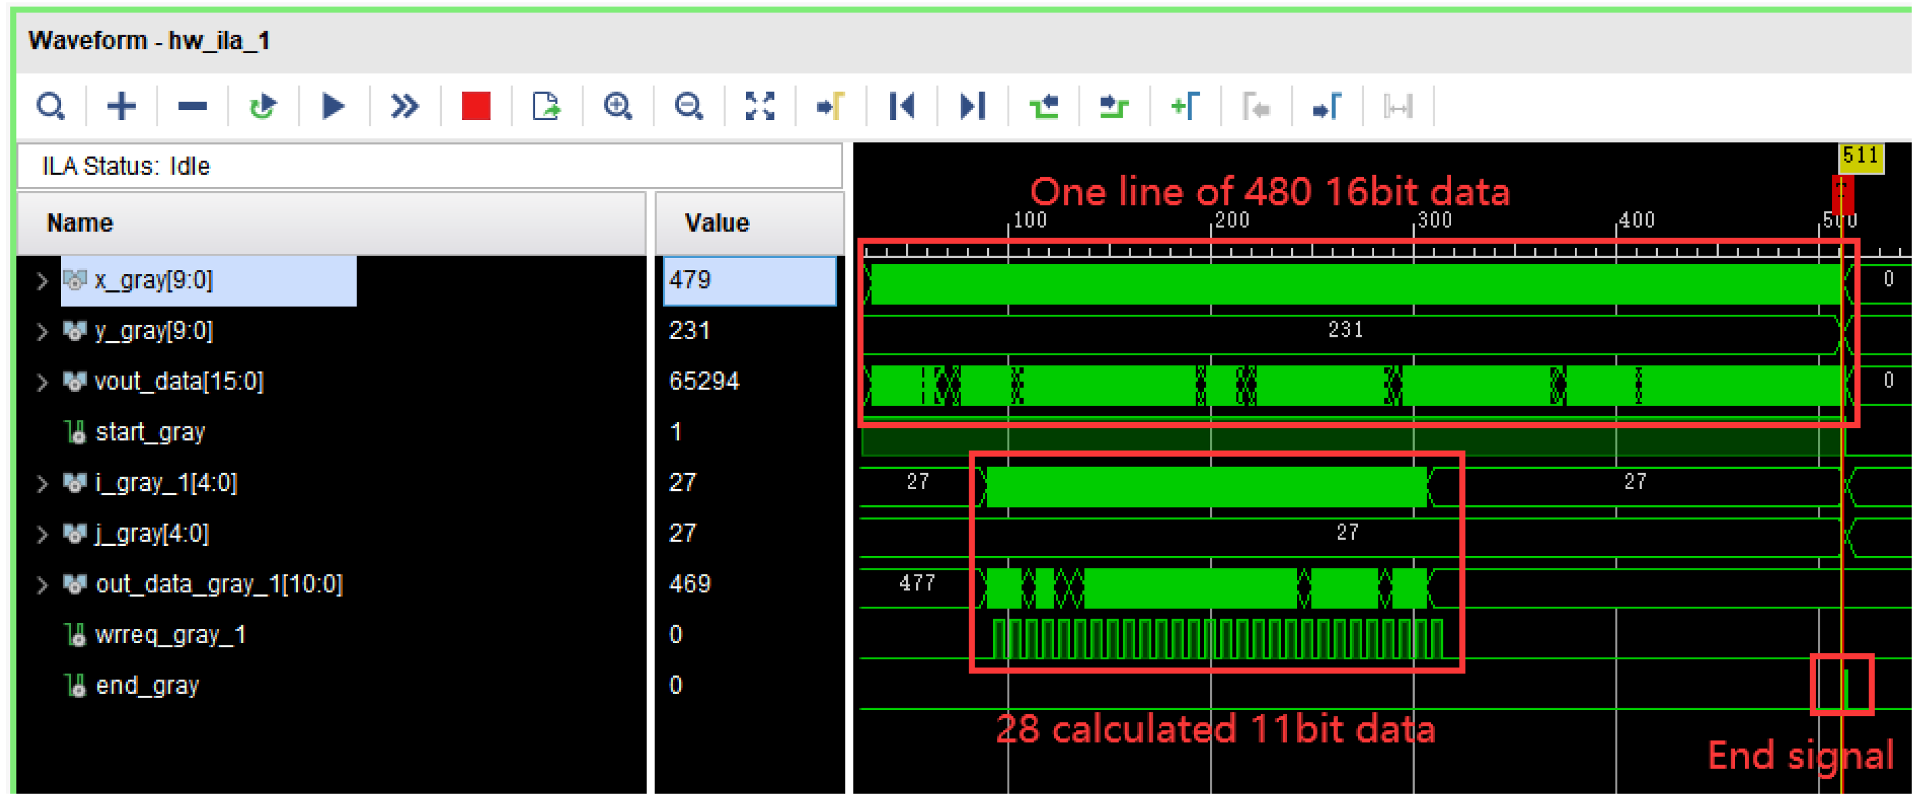Expand the x_gray[9:0] bus
The height and width of the screenshot is (802, 1920).
pos(42,281)
